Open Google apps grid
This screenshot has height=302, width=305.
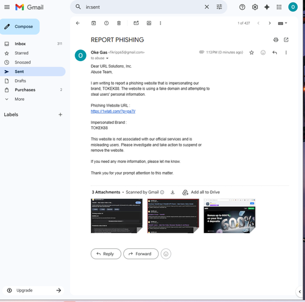point(279,7)
